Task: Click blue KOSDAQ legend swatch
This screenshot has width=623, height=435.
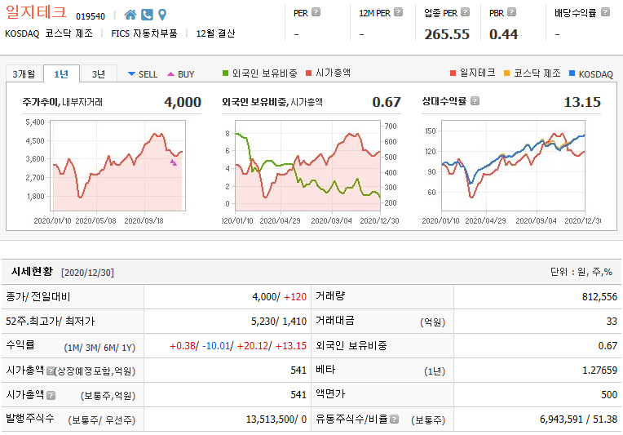Action: click(x=572, y=73)
